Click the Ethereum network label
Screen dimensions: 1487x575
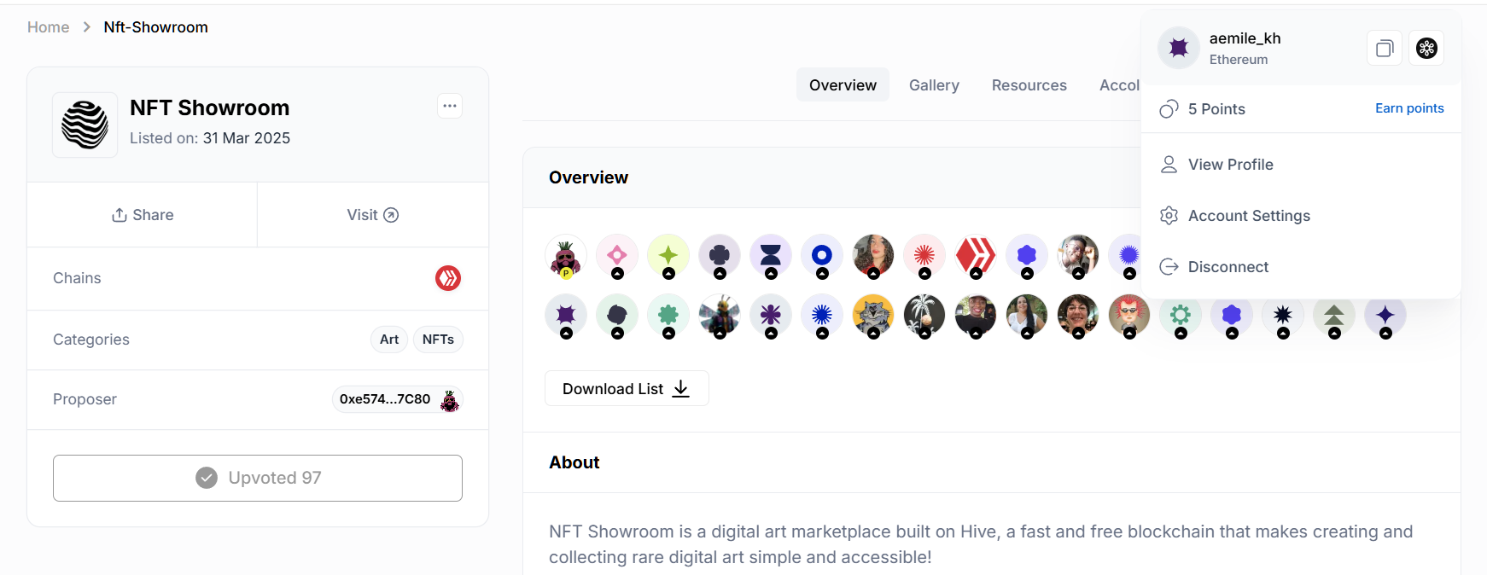tap(1238, 60)
